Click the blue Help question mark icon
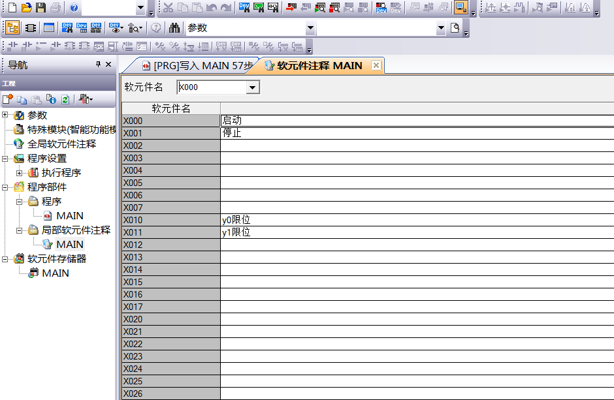 pyautogui.click(x=74, y=8)
